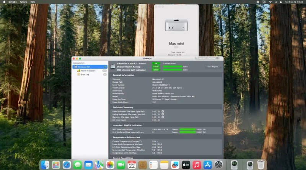Image resolution: width=306 pixels, height=170 pixels.
Task: Click the 'Mac mini' title in the About window
Action: [176, 44]
